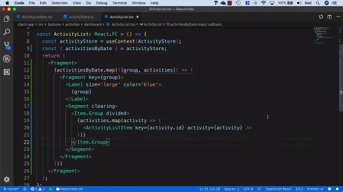
Task: Click 'Segment clearing' on line 17
Action: pos(92,106)
